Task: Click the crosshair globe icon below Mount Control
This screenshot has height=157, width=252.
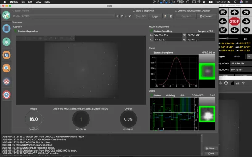Action: click(x=226, y=83)
